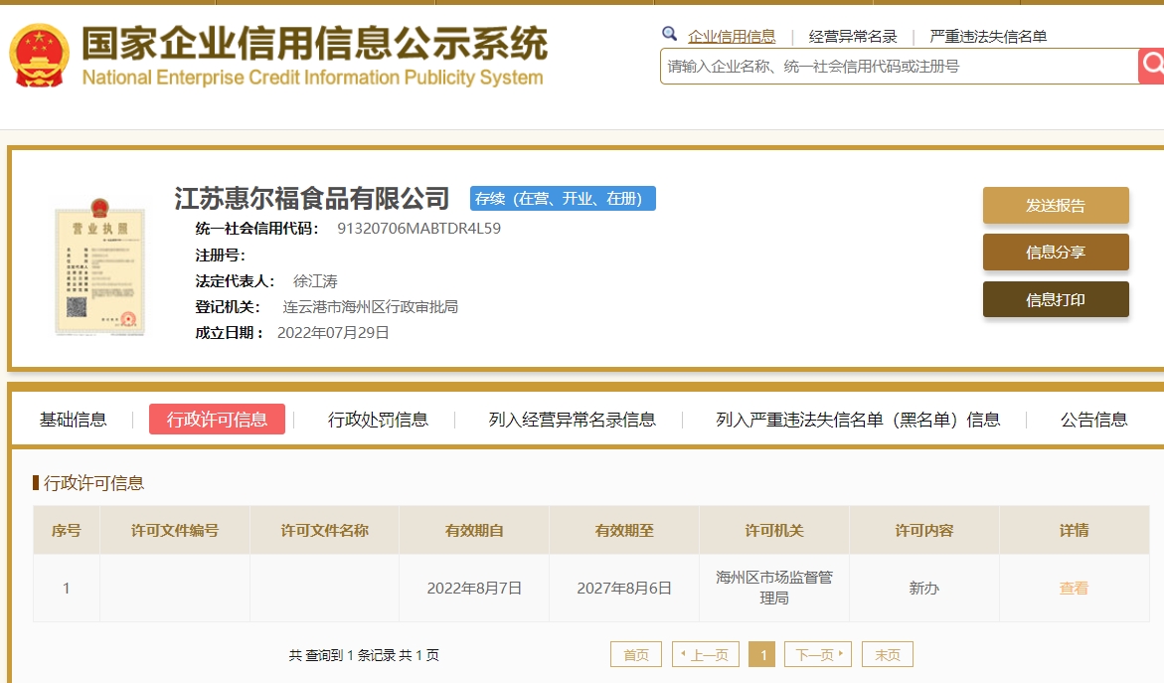This screenshot has height=683, width=1164.
Task: Select page number 1 in pagination
Action: [x=762, y=655]
